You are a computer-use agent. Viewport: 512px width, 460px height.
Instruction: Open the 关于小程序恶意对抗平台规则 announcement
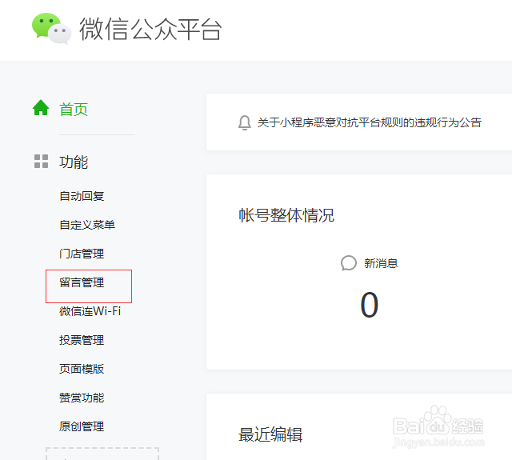[x=370, y=122]
